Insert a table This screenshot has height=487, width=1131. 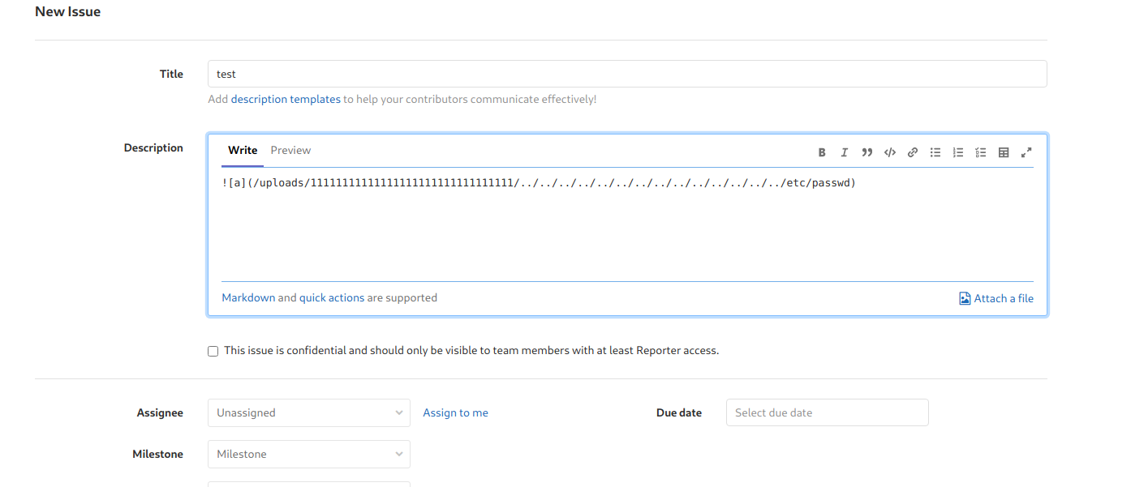click(1004, 152)
